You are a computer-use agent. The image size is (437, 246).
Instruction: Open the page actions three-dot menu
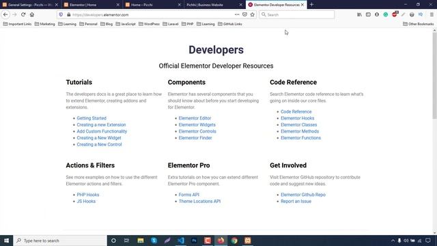[237, 14]
